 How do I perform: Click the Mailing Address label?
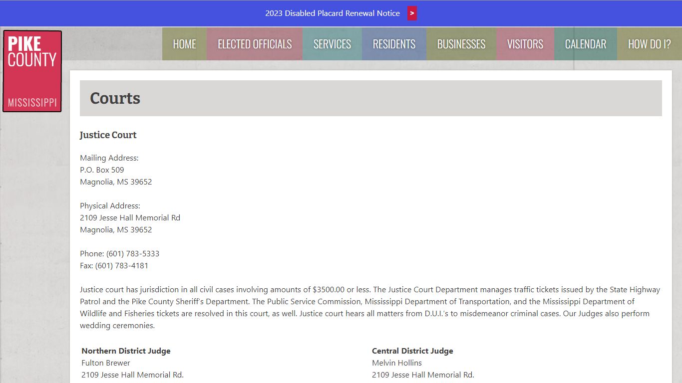coord(109,158)
